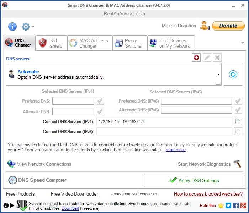The width and height of the screenshot is (249, 213).
Task: Click Current DNS Servers IPv4 value field
Action: [x=164, y=121]
